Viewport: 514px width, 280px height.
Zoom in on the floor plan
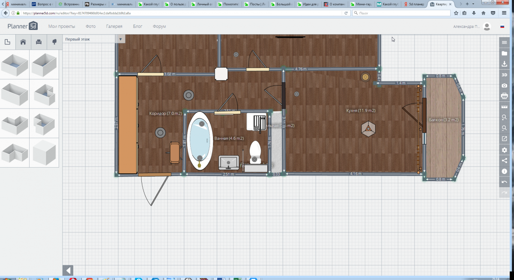[x=504, y=118]
